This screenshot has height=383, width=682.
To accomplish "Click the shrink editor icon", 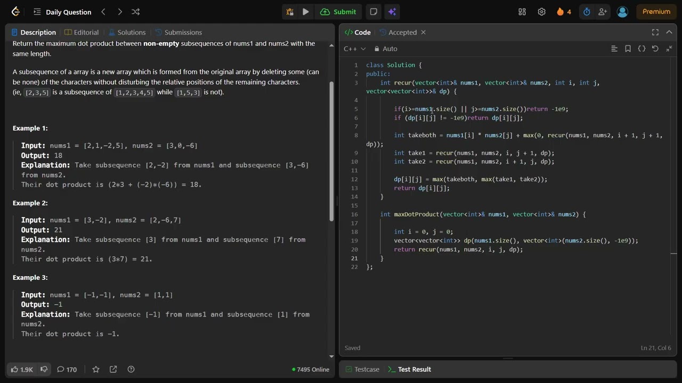I will tap(669, 49).
